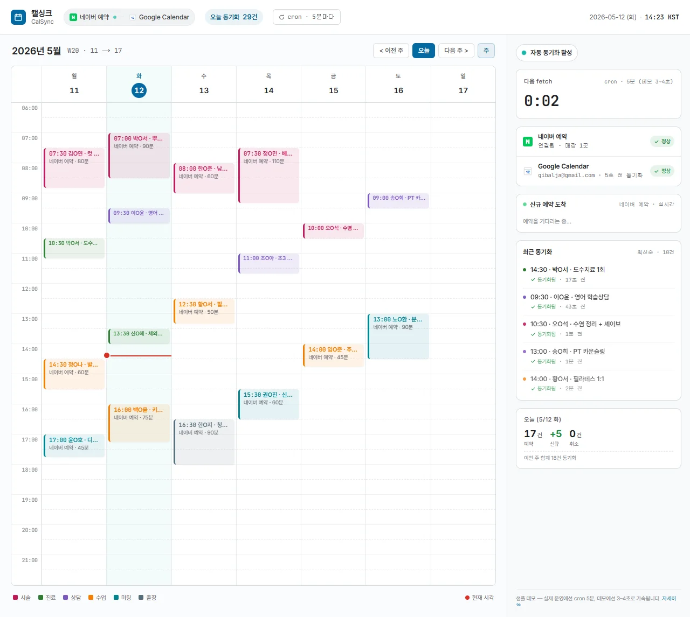This screenshot has width=690, height=617.
Task: Open the 자세히 link in footer note
Action: pyautogui.click(x=669, y=598)
